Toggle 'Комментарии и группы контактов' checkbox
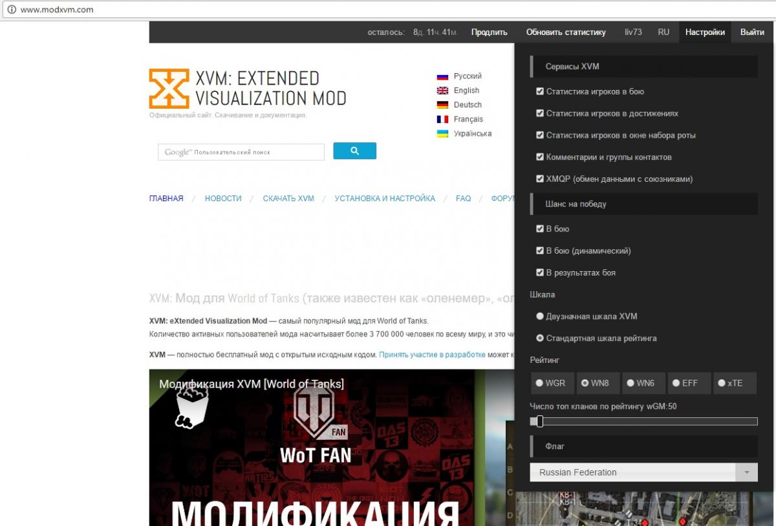Image resolution: width=776 pixels, height=526 pixels. (x=540, y=157)
